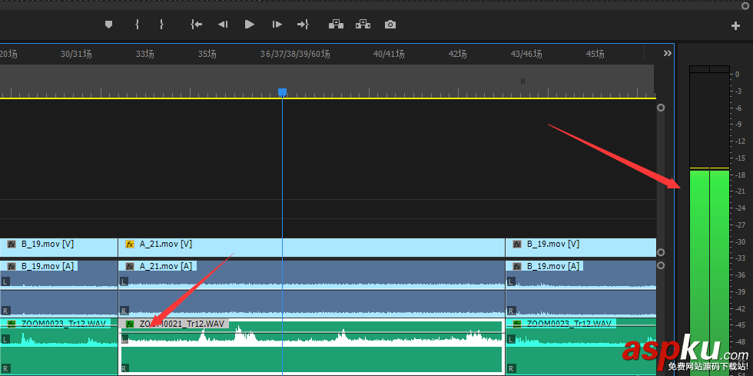Select the 35场 marker label
The width and height of the screenshot is (753, 376).
[207, 55]
